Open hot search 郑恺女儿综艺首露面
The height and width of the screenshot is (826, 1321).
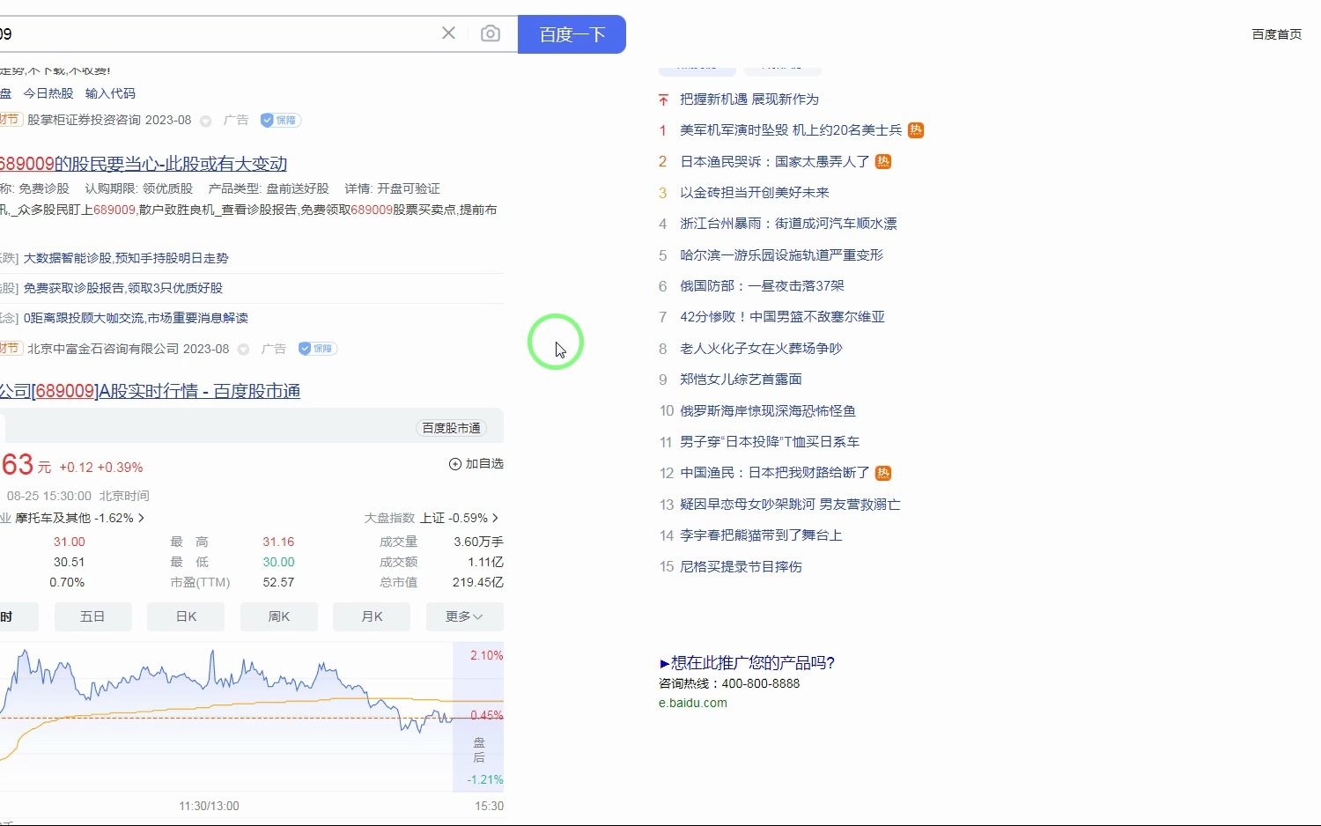pos(741,380)
